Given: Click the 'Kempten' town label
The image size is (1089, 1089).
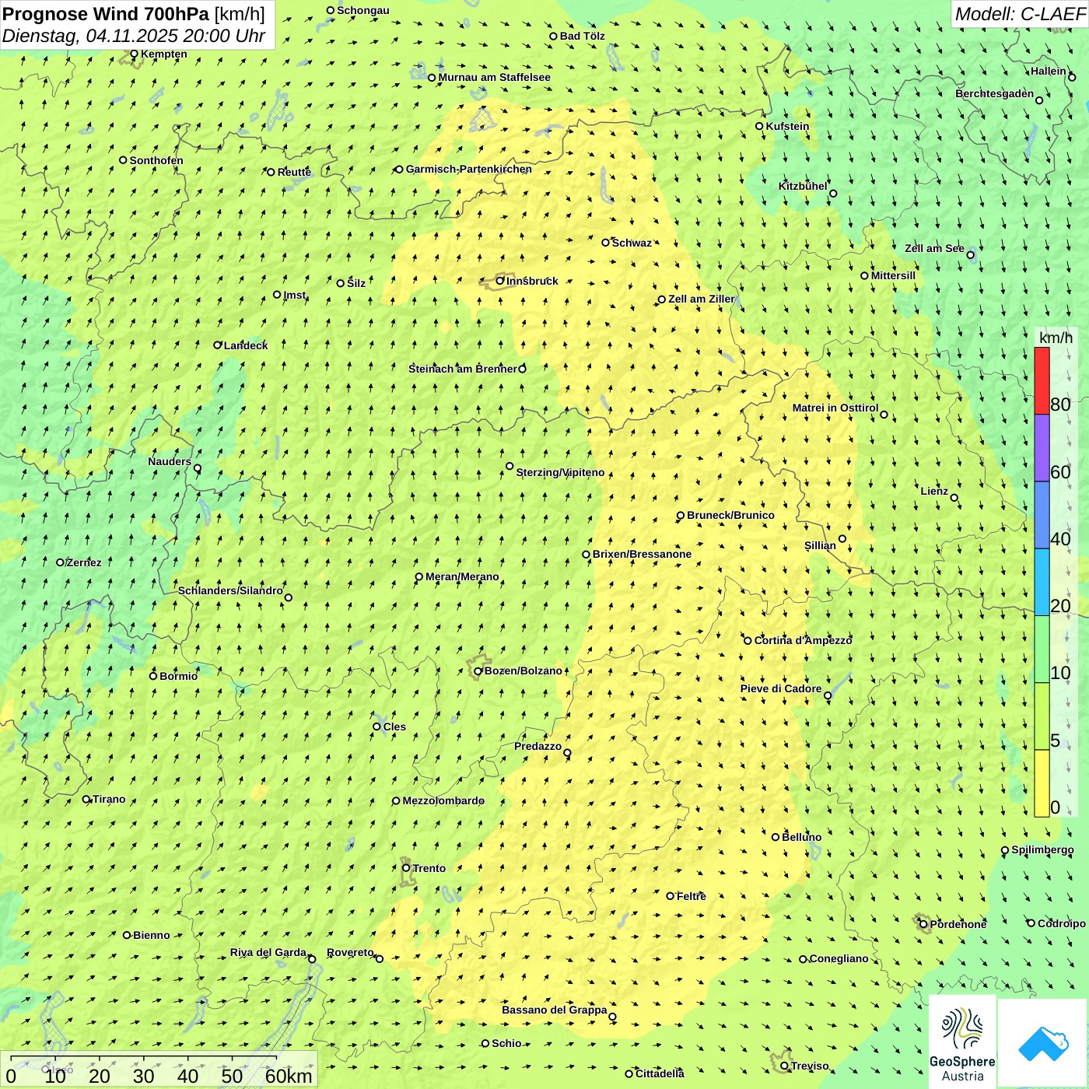Looking at the screenshot, I should (x=163, y=54).
